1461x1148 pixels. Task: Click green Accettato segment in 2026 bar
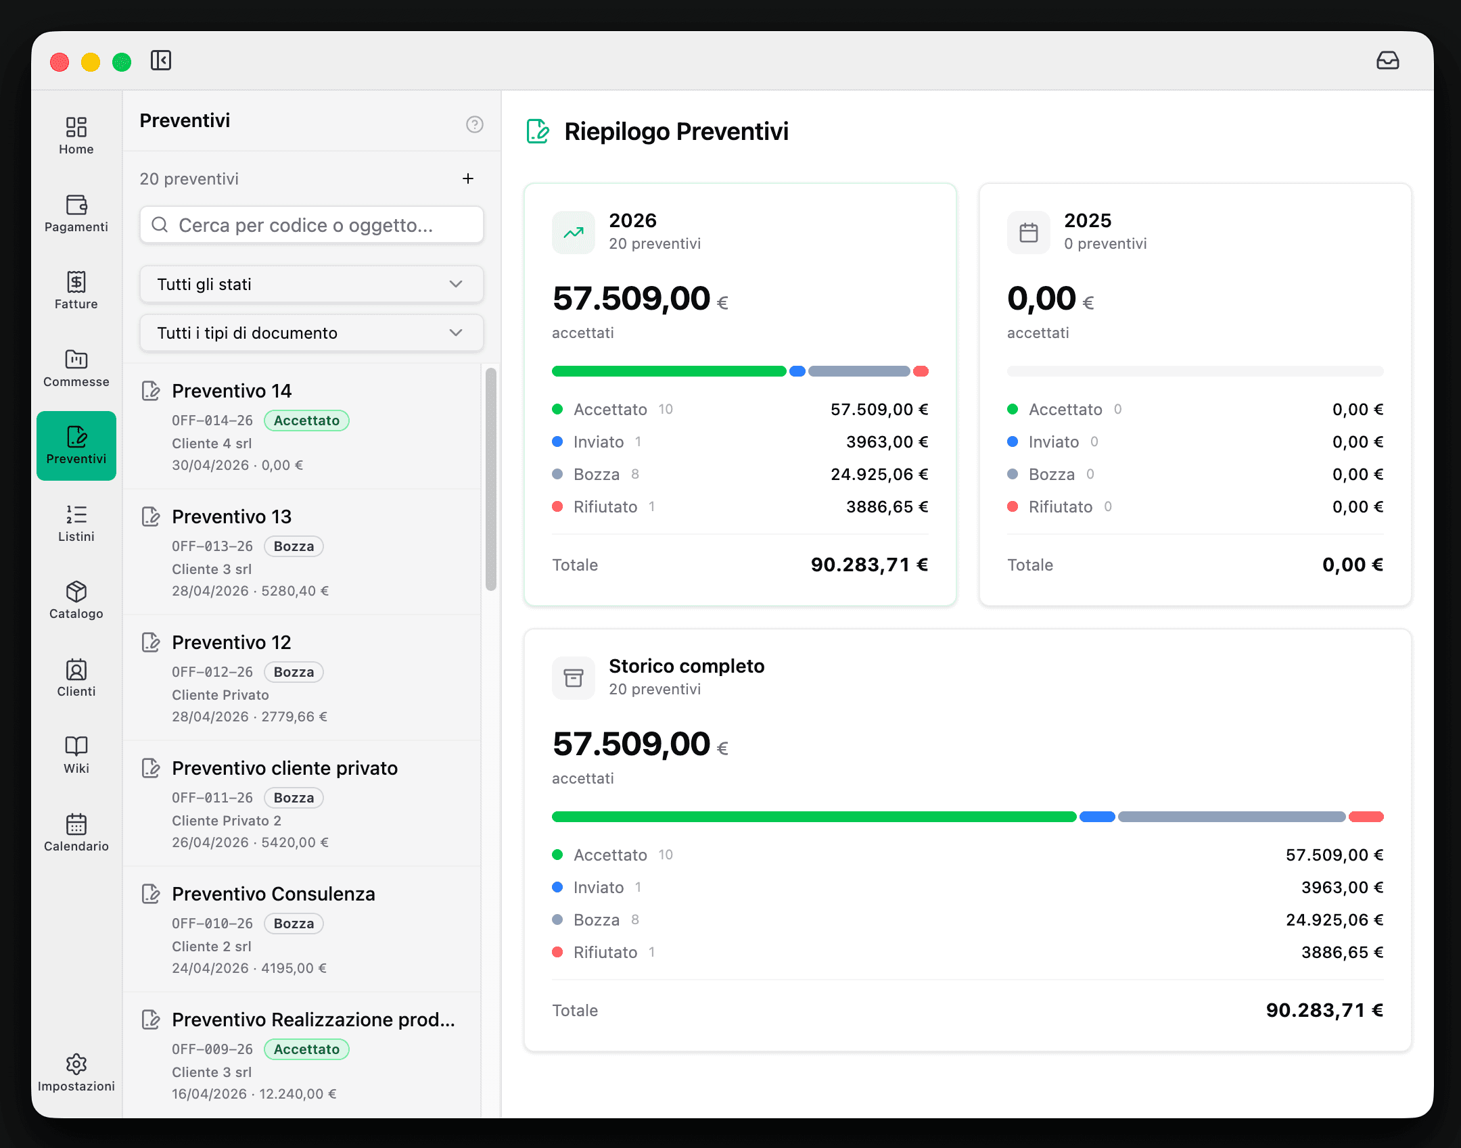point(669,371)
